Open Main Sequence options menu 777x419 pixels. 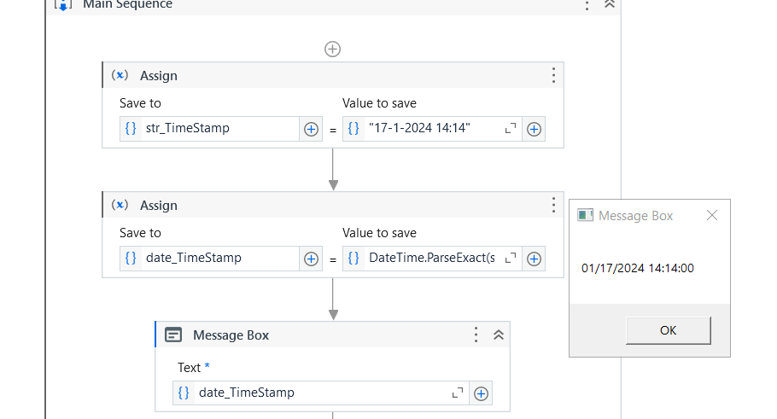(x=587, y=4)
